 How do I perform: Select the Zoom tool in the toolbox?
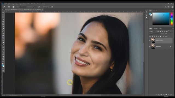pos(3,59)
